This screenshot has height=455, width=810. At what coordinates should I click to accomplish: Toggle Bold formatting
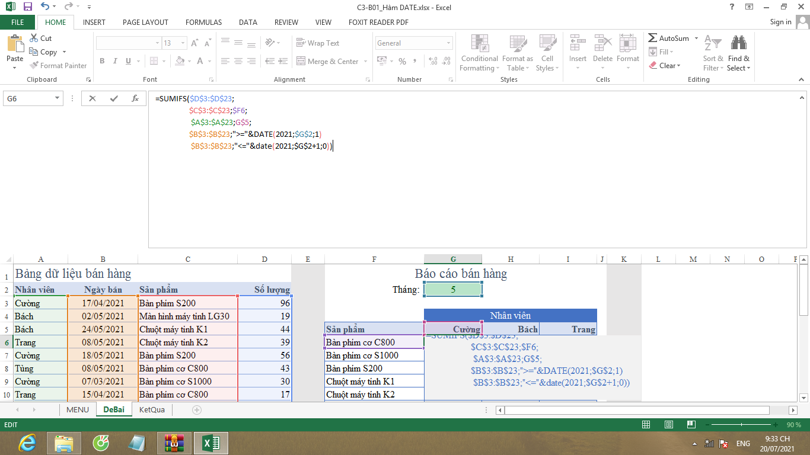(102, 61)
